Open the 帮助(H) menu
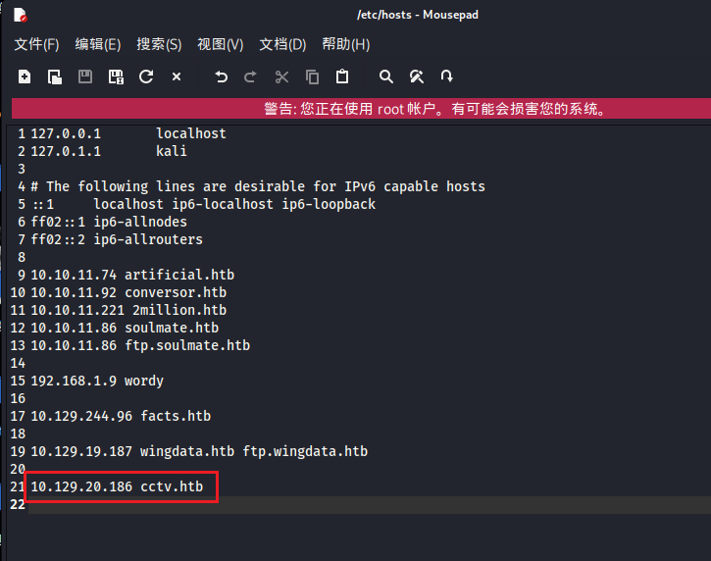Image resolution: width=711 pixels, height=561 pixels. [x=345, y=44]
